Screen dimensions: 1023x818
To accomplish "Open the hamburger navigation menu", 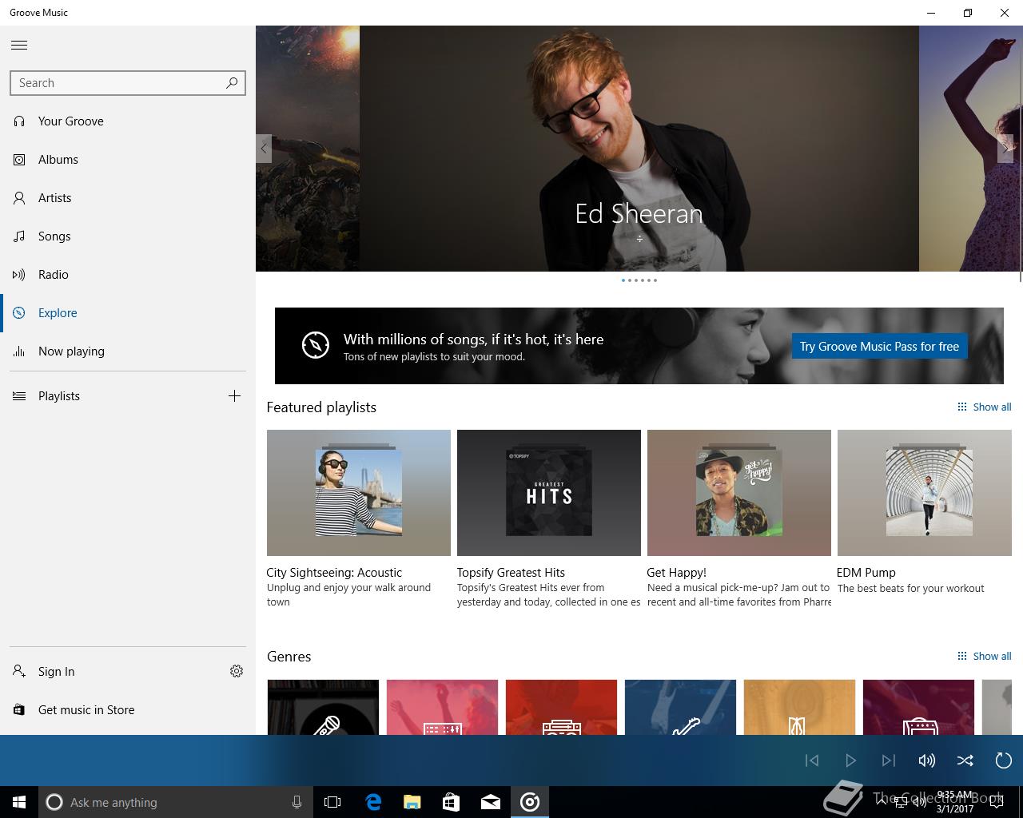I will click(x=19, y=45).
